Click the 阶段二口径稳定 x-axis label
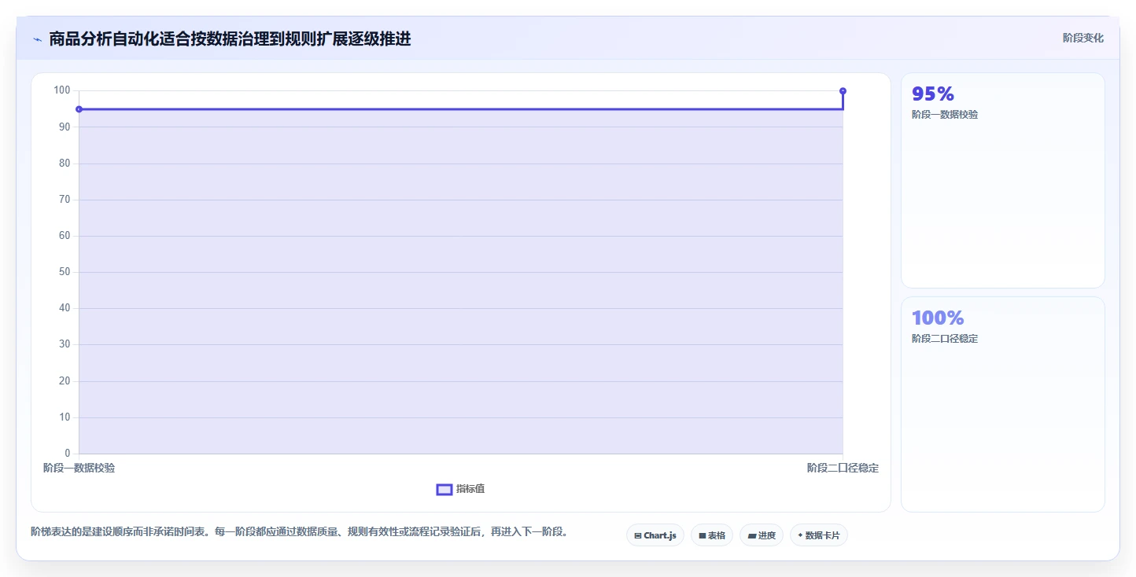 pos(843,468)
